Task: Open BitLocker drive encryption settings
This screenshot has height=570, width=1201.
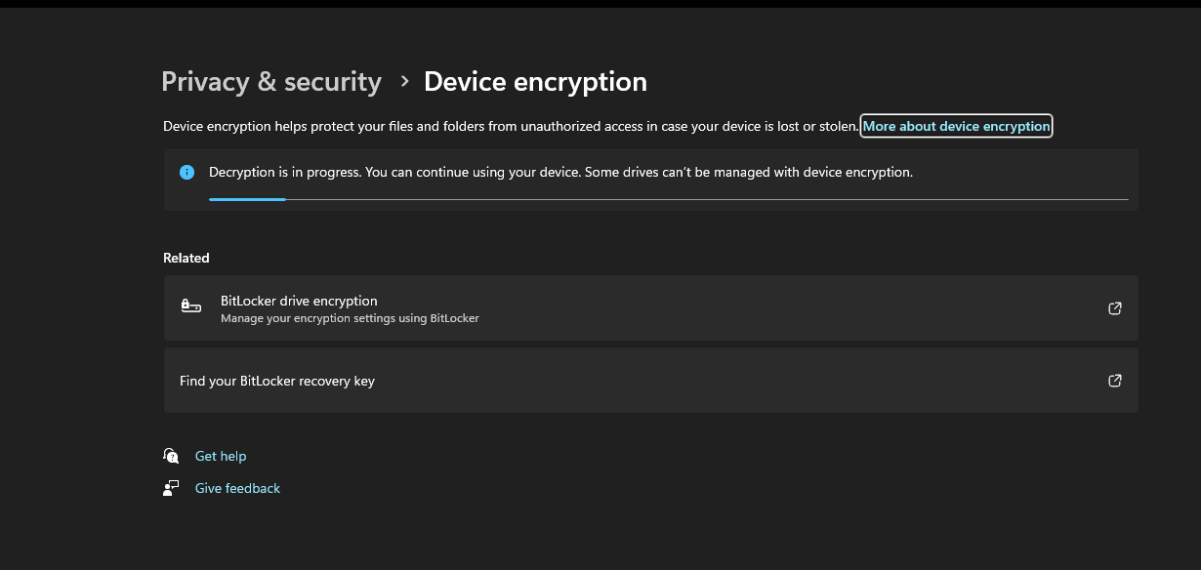Action: [x=299, y=301]
